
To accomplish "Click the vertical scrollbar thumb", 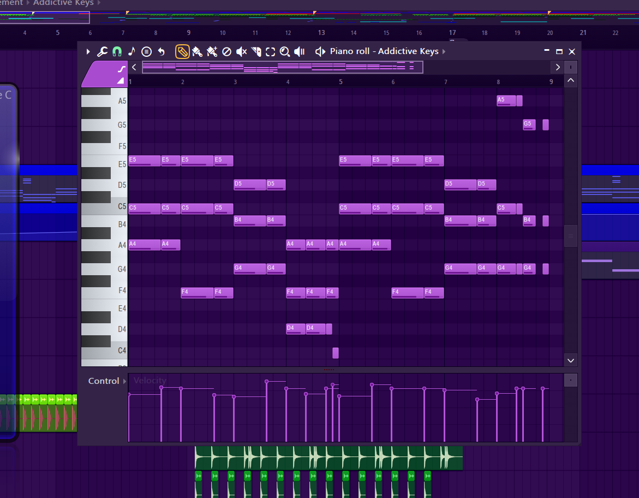I will pyautogui.click(x=571, y=236).
